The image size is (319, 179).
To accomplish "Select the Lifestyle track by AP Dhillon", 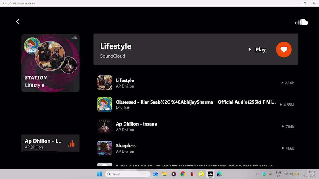I will [x=196, y=83].
